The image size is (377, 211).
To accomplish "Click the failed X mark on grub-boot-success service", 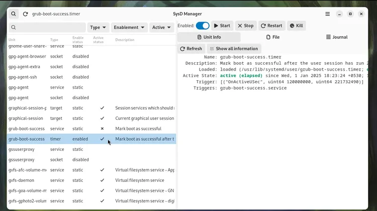I will coord(102,128).
